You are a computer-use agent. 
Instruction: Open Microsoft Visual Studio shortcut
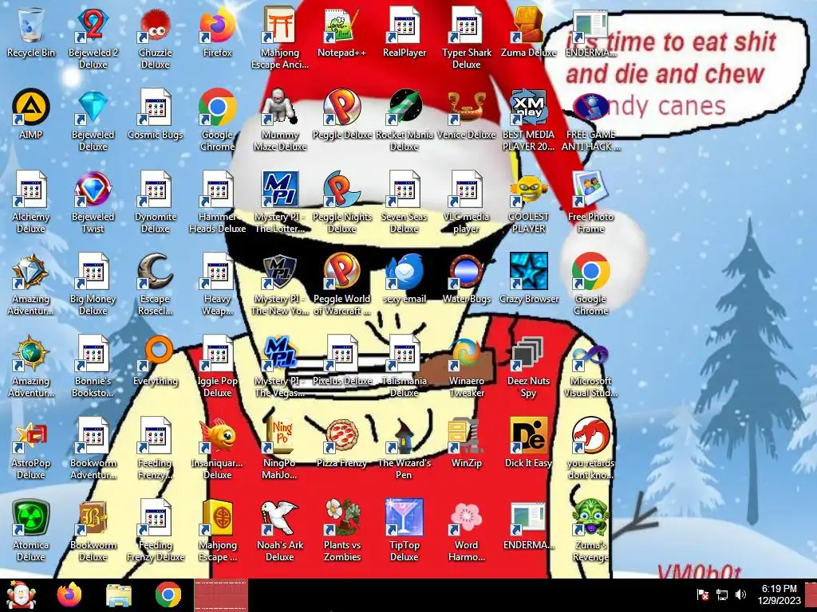pos(591,365)
